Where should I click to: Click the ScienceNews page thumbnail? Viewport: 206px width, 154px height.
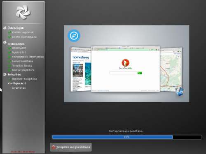(x=81, y=69)
